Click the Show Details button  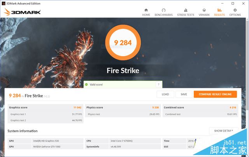(224, 131)
